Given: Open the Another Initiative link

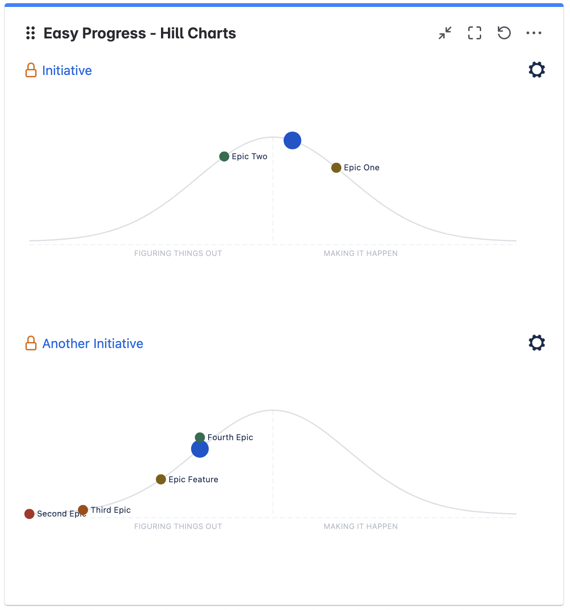Looking at the screenshot, I should pos(93,343).
